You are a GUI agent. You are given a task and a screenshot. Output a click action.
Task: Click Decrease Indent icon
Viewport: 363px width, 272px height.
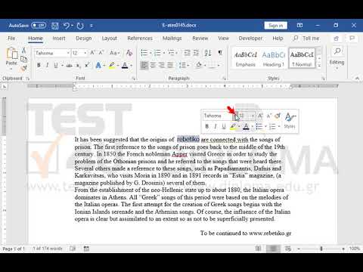[x=187, y=53]
